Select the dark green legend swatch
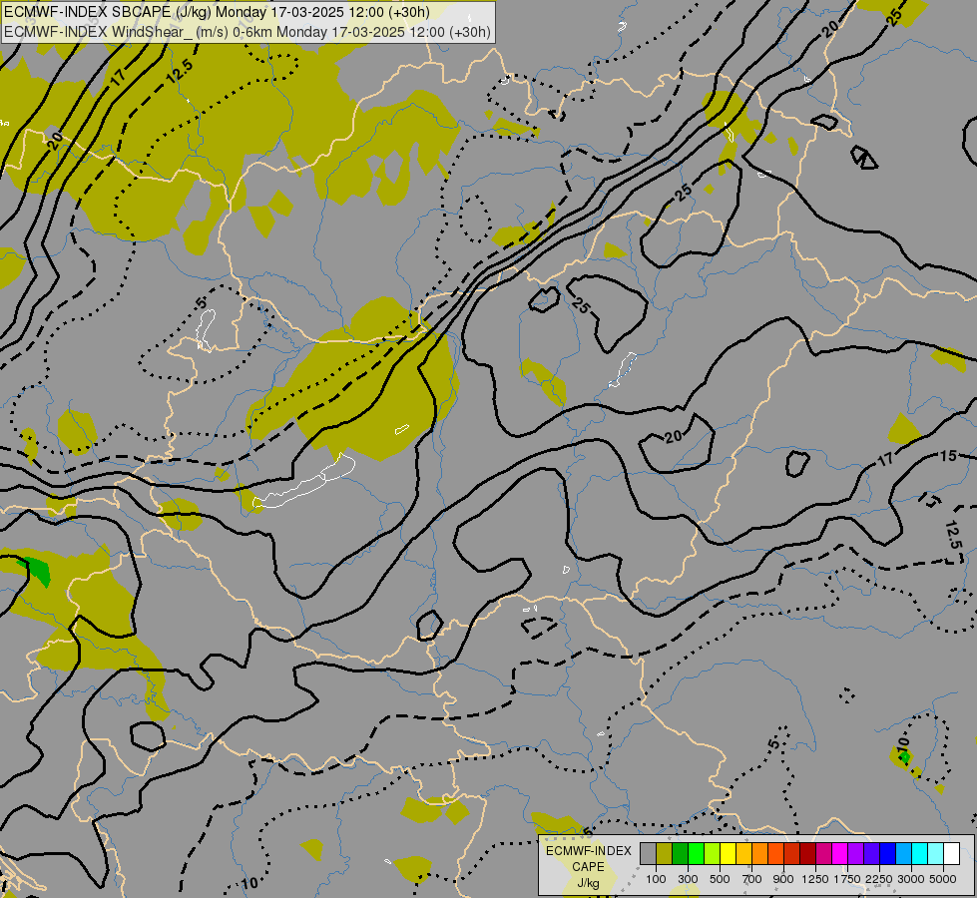 pos(681,853)
